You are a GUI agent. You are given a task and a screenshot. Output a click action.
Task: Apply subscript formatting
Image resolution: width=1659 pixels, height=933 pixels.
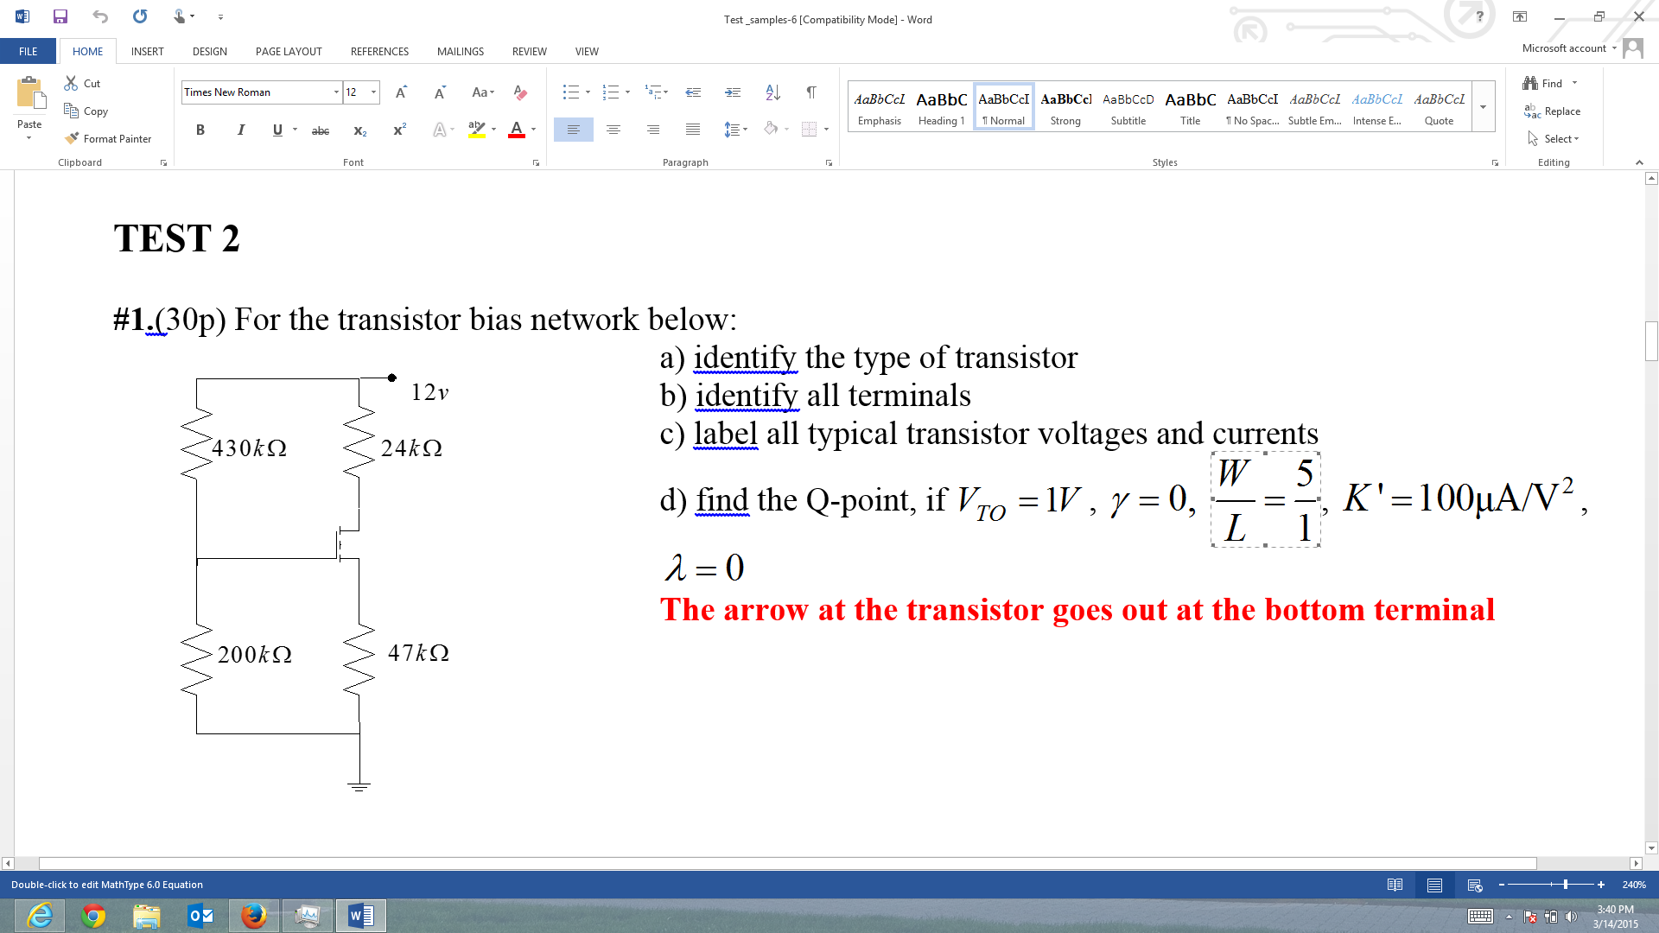[x=359, y=130]
